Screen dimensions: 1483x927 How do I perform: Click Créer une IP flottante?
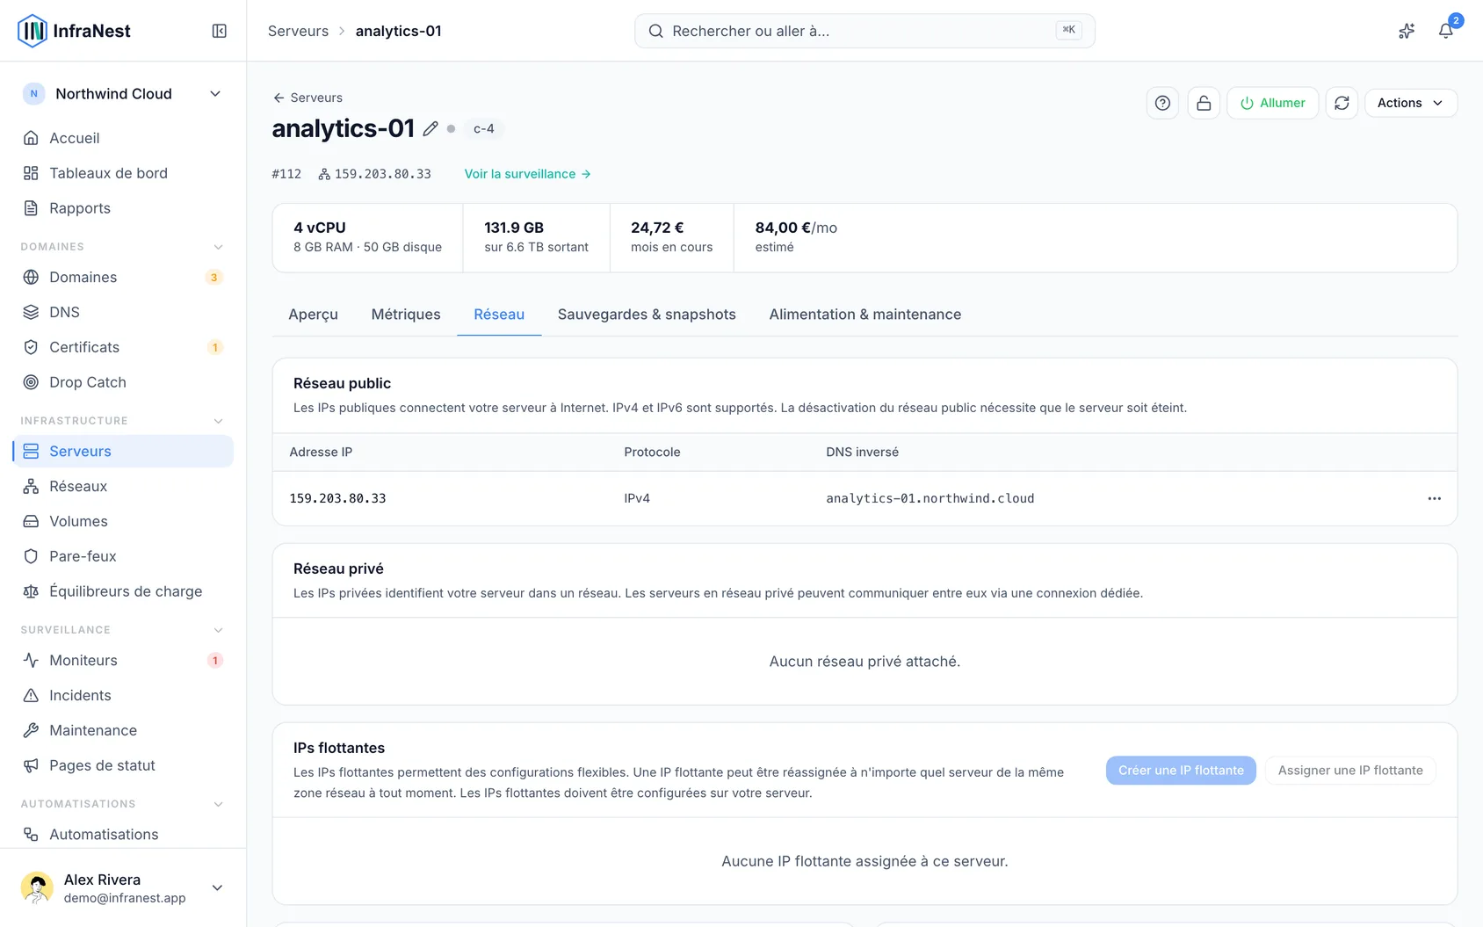tap(1181, 771)
